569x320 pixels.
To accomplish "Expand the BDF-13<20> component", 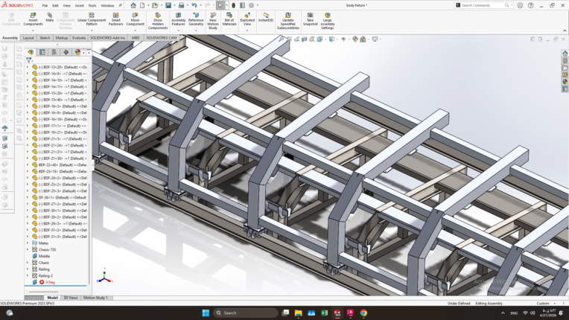I will pos(28,67).
